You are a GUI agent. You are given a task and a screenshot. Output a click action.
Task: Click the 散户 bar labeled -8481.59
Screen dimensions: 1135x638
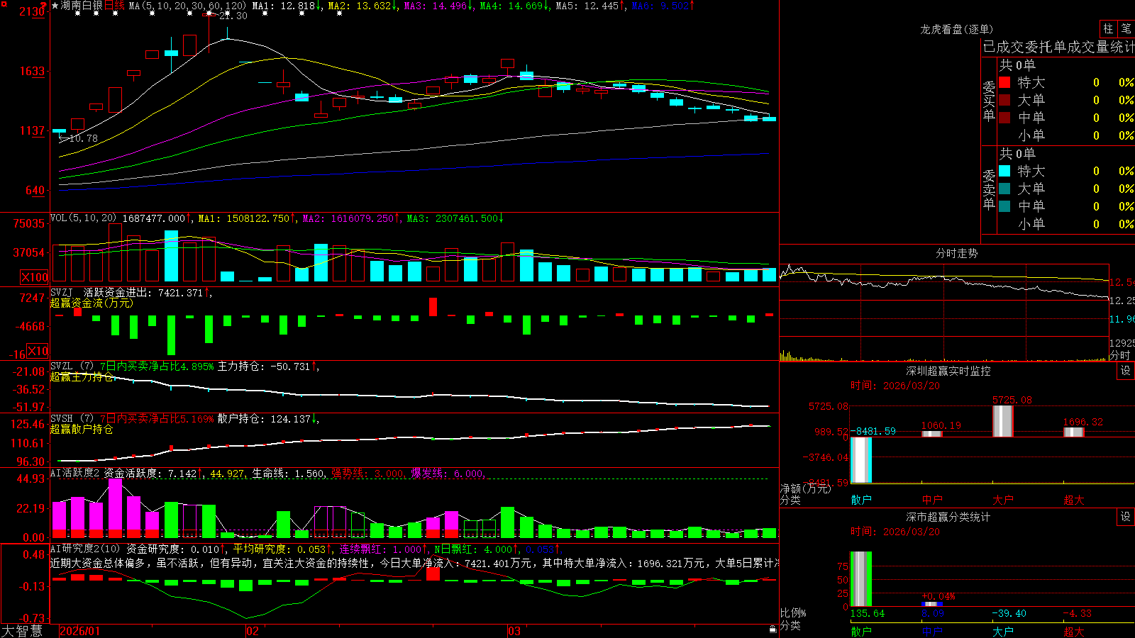coord(861,460)
